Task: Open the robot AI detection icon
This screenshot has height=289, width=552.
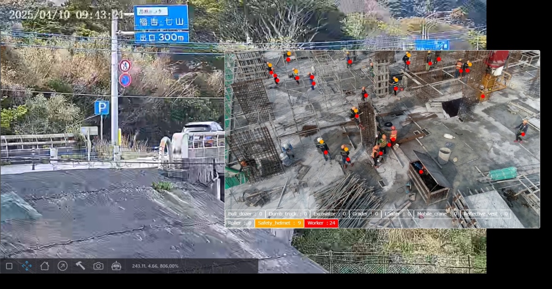Action: tap(116, 266)
